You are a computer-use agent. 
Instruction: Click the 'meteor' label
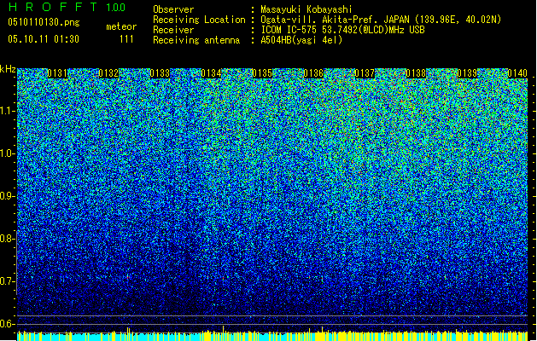point(121,26)
